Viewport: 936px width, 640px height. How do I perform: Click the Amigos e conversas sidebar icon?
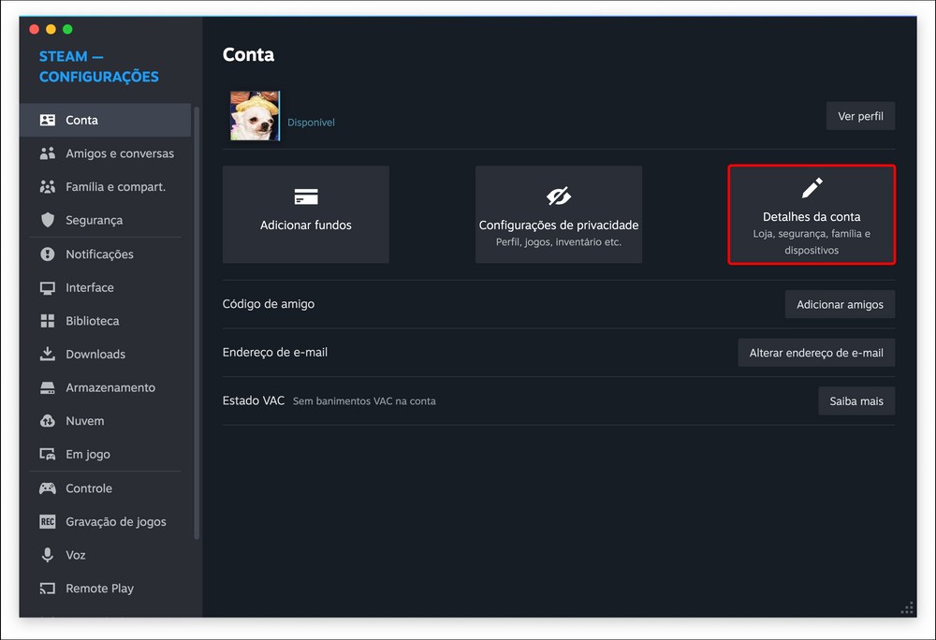[x=48, y=153]
